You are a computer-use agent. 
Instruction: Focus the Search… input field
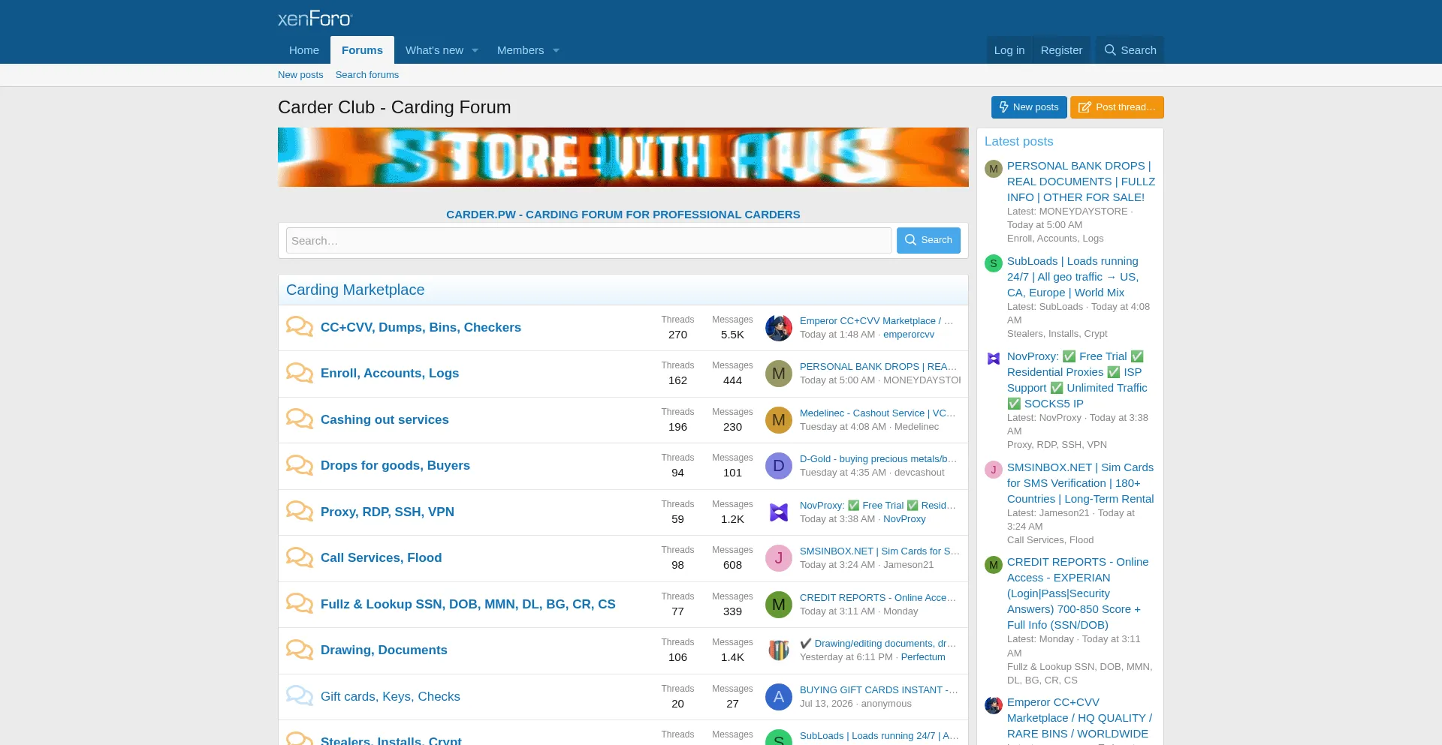[589, 240]
